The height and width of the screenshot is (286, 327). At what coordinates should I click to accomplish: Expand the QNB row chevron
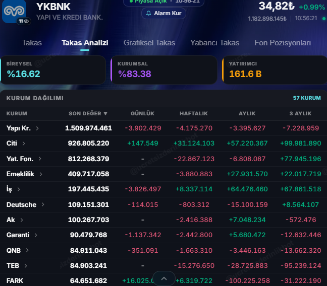point(27,250)
